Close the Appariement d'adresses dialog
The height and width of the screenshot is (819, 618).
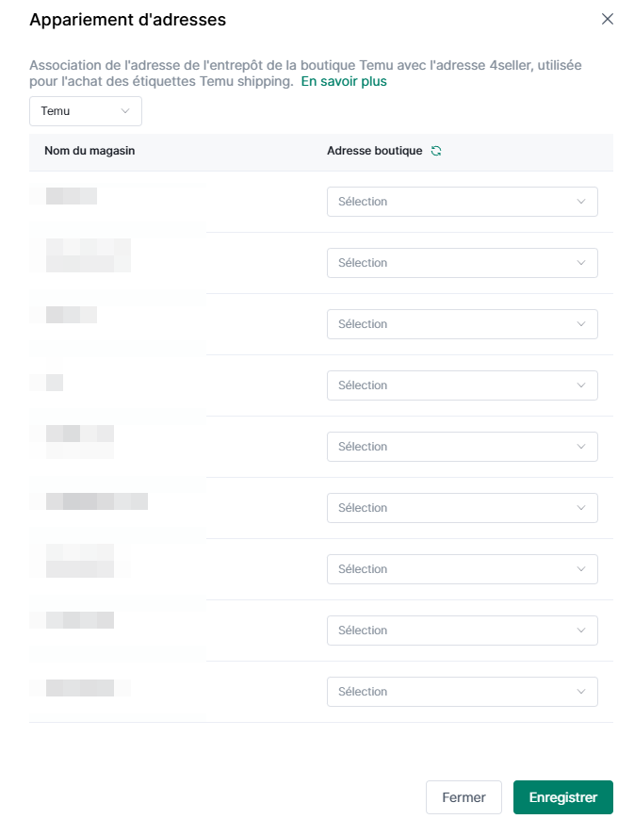pos(607,20)
